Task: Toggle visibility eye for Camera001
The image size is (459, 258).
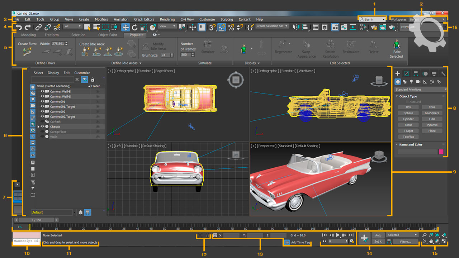Action: (x=43, y=101)
